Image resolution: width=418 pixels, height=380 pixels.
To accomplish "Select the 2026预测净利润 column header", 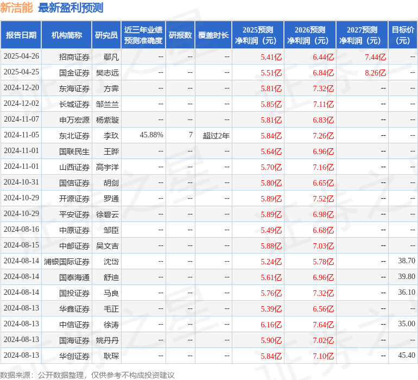I will (x=310, y=35).
